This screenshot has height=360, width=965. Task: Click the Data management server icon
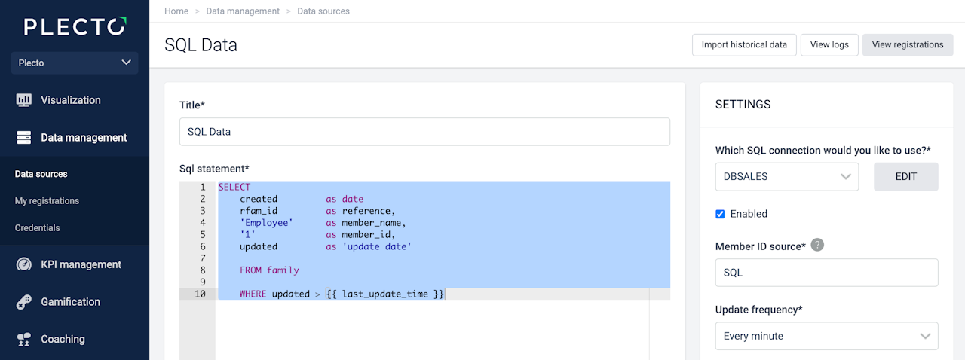click(x=24, y=138)
